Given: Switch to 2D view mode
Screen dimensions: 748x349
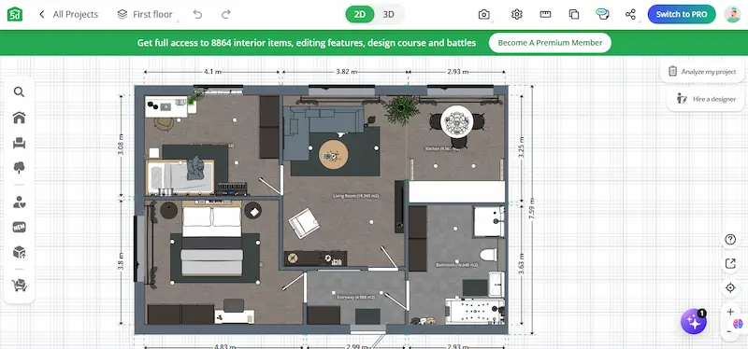Looking at the screenshot, I should point(360,14).
